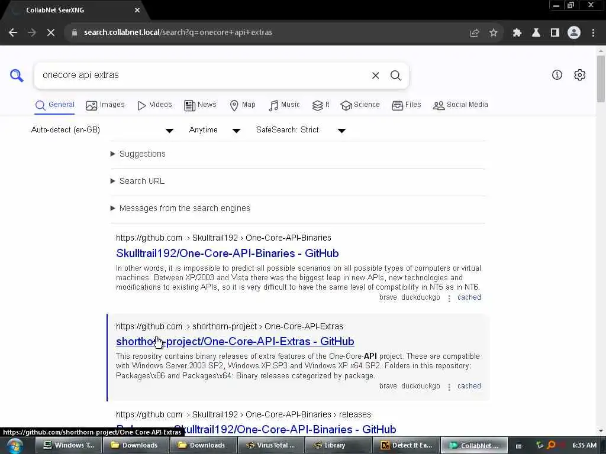
Task: Open the Auto-detect (en-GB) language dropdown
Action: point(102,130)
